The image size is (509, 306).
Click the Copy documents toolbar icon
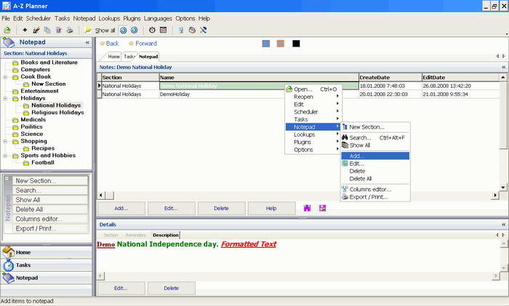click(47, 31)
